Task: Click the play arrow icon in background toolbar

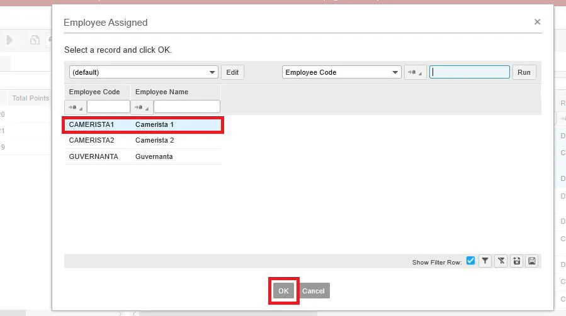Action: point(9,40)
